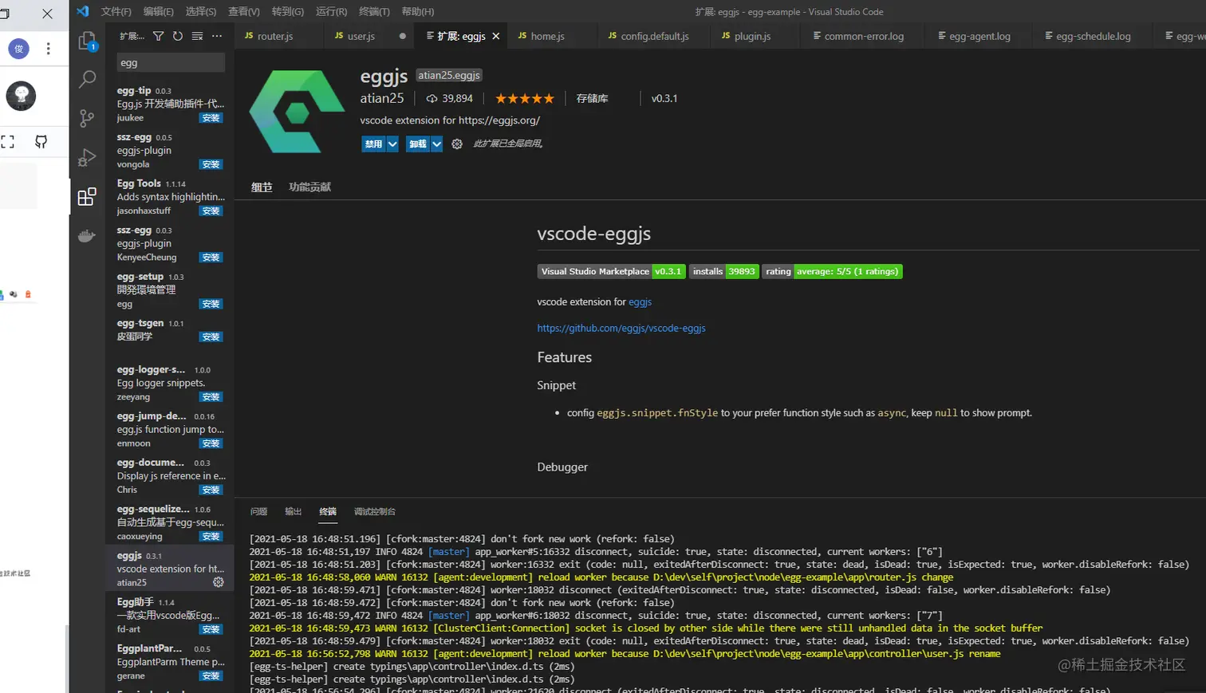Switch to plugin.js editor tab
Screen dimensions: 1206x693
point(751,36)
